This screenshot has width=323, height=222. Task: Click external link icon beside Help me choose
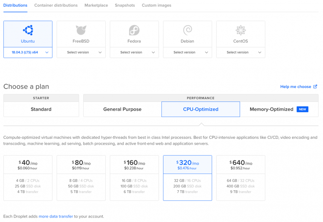pos(315,86)
